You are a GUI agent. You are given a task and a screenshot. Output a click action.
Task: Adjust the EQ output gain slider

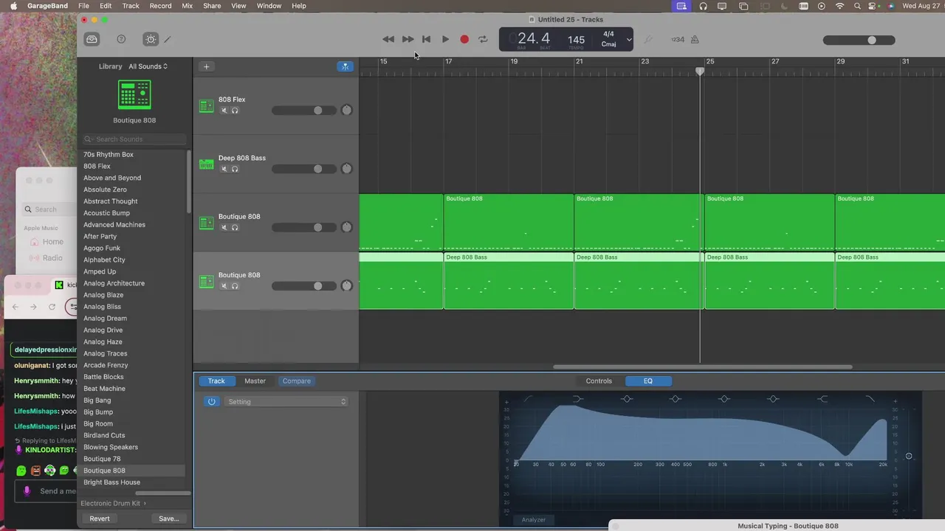[909, 457]
